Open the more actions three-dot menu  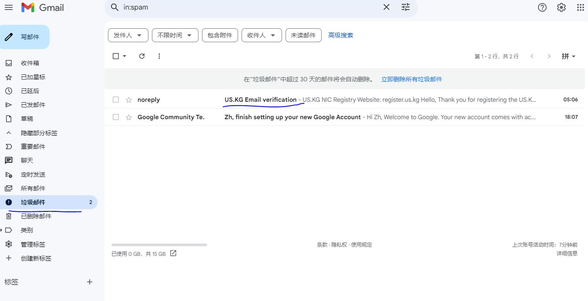point(159,56)
